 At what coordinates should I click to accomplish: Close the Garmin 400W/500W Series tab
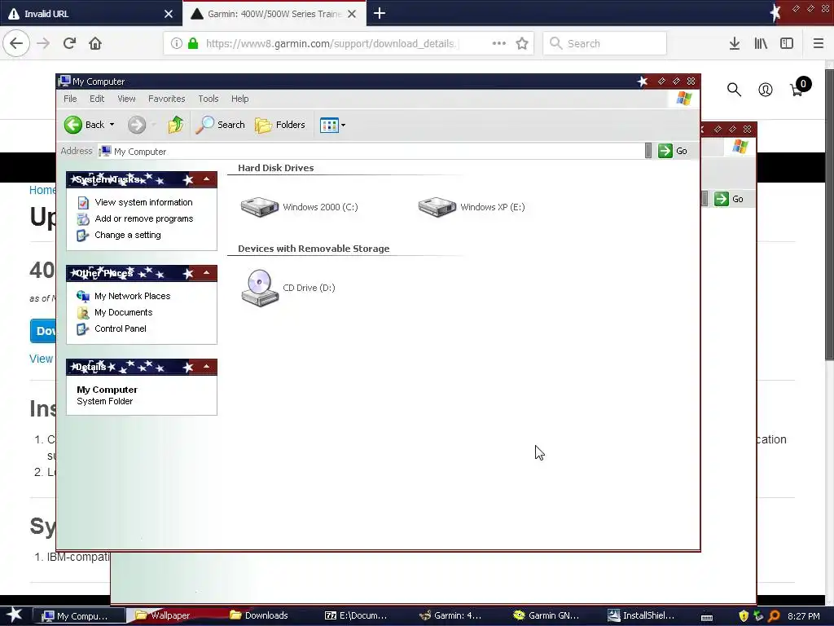tap(352, 14)
